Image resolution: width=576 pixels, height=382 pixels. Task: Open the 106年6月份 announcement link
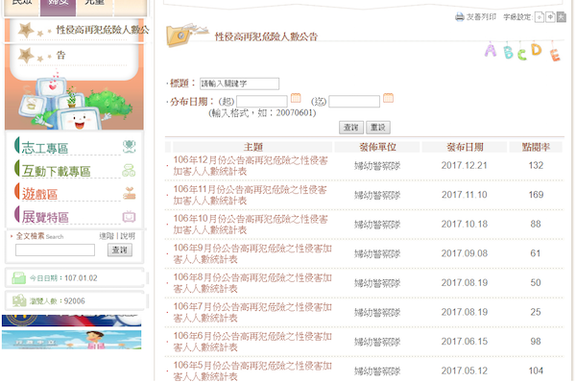252,342
